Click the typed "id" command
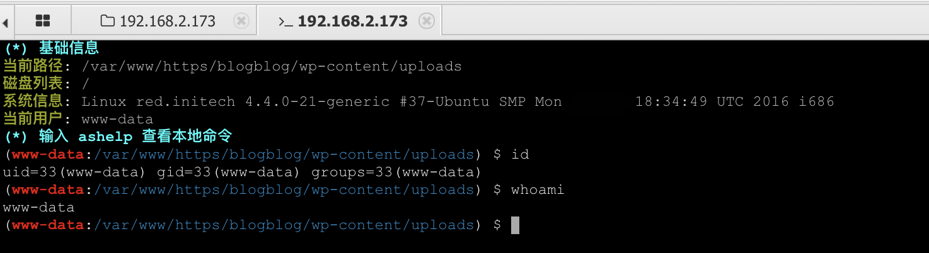Screen dimensions: 929x253 click(520, 155)
